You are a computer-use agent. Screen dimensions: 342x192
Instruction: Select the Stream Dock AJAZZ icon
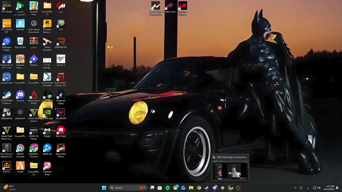tap(34, 97)
